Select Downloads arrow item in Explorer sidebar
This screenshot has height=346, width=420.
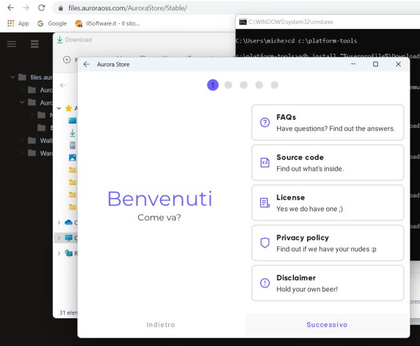coord(72,133)
